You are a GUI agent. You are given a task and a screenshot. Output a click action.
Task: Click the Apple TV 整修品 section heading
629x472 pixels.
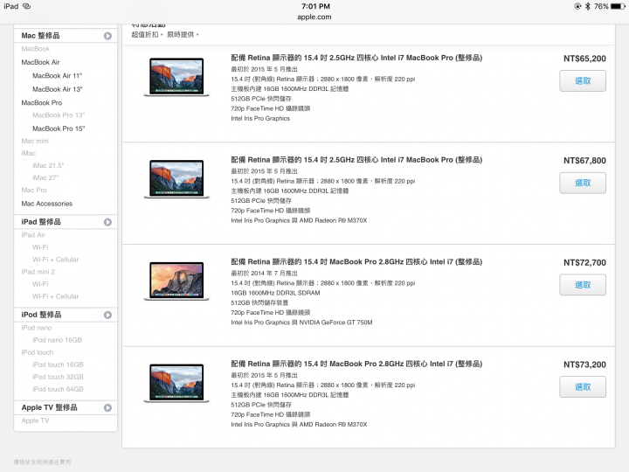coord(49,408)
